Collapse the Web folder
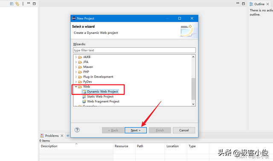 [76, 87]
